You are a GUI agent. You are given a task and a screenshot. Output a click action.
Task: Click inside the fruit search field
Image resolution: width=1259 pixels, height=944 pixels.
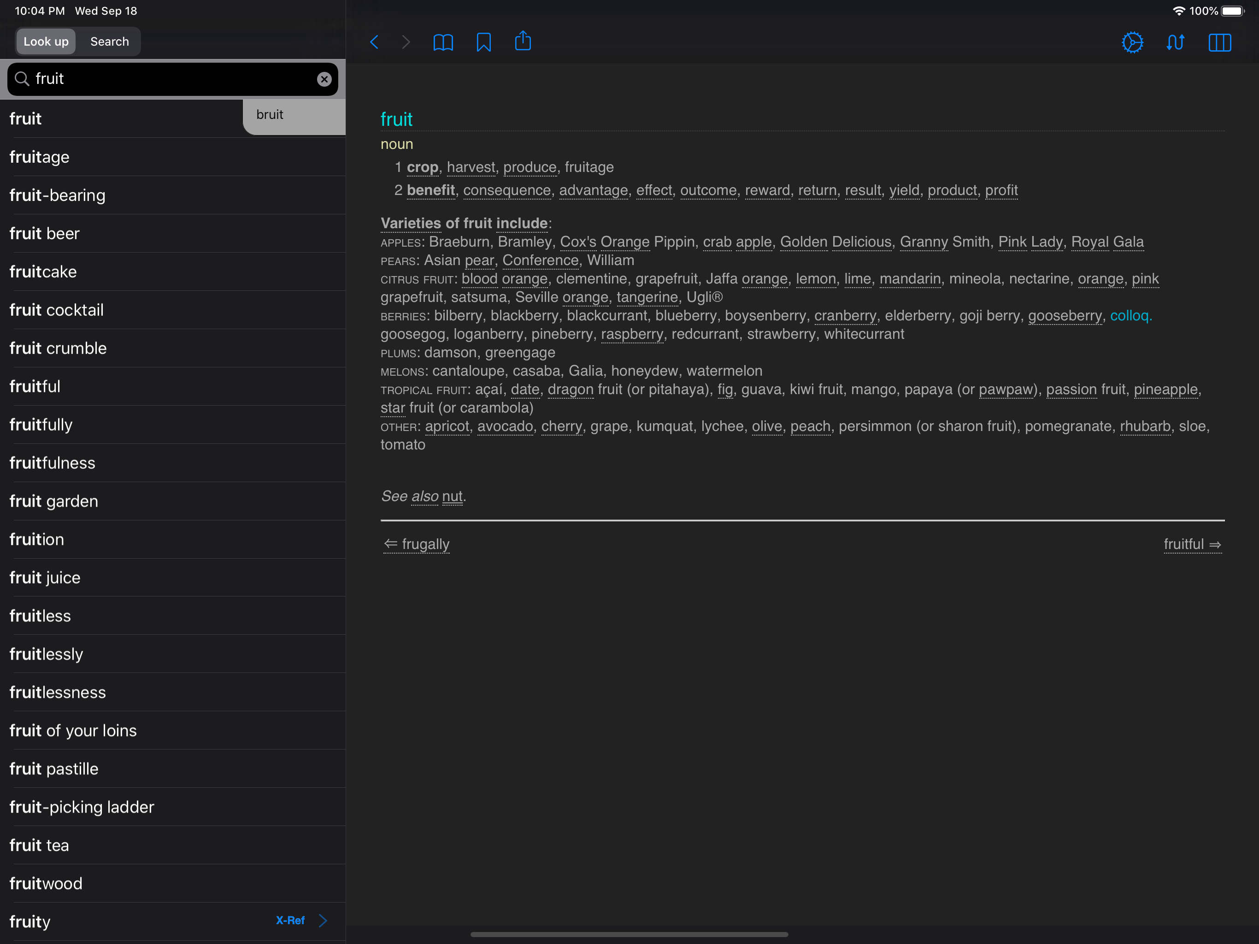[x=171, y=78]
